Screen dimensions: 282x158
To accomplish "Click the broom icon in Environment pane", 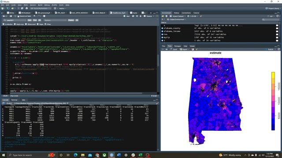I will pyautogui.click(x=201, y=16).
